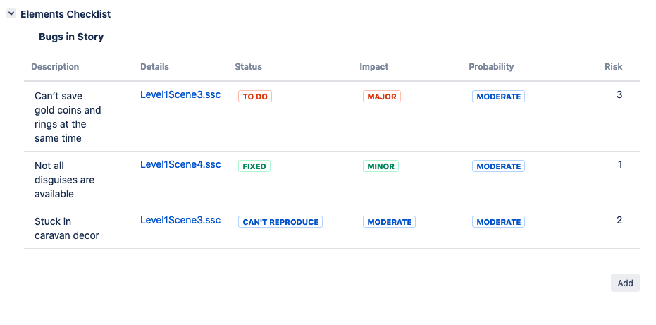Viewport: 656px width, 325px height.
Task: Edit description "Not all disguises are available"
Action: tap(64, 180)
